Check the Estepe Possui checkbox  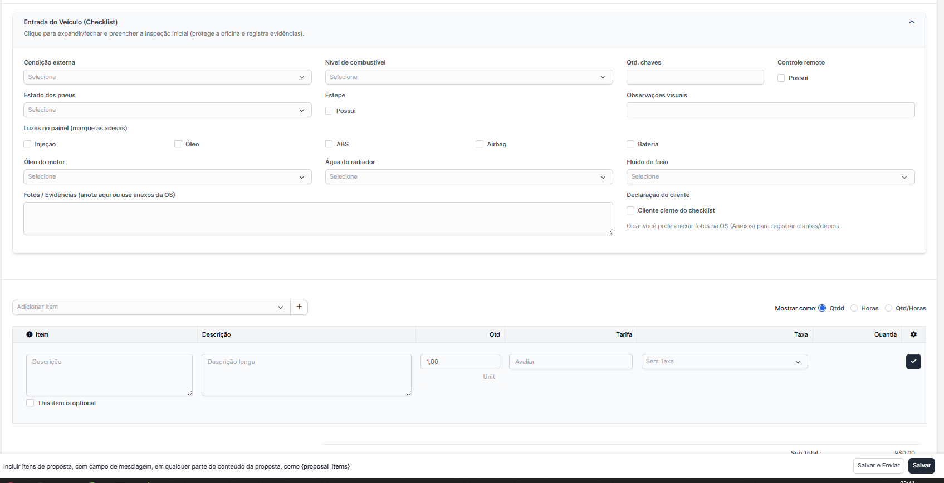click(x=329, y=111)
